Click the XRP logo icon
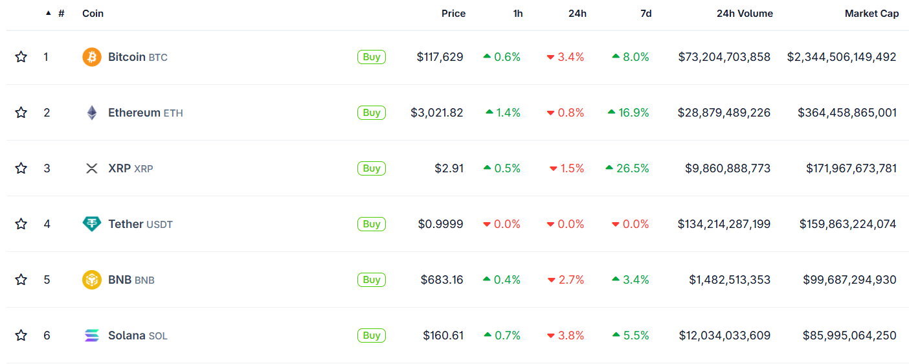909x364 pixels. [x=92, y=168]
